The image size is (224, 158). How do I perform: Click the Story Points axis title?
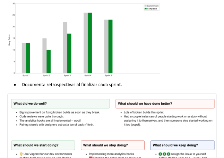coord(9,40)
